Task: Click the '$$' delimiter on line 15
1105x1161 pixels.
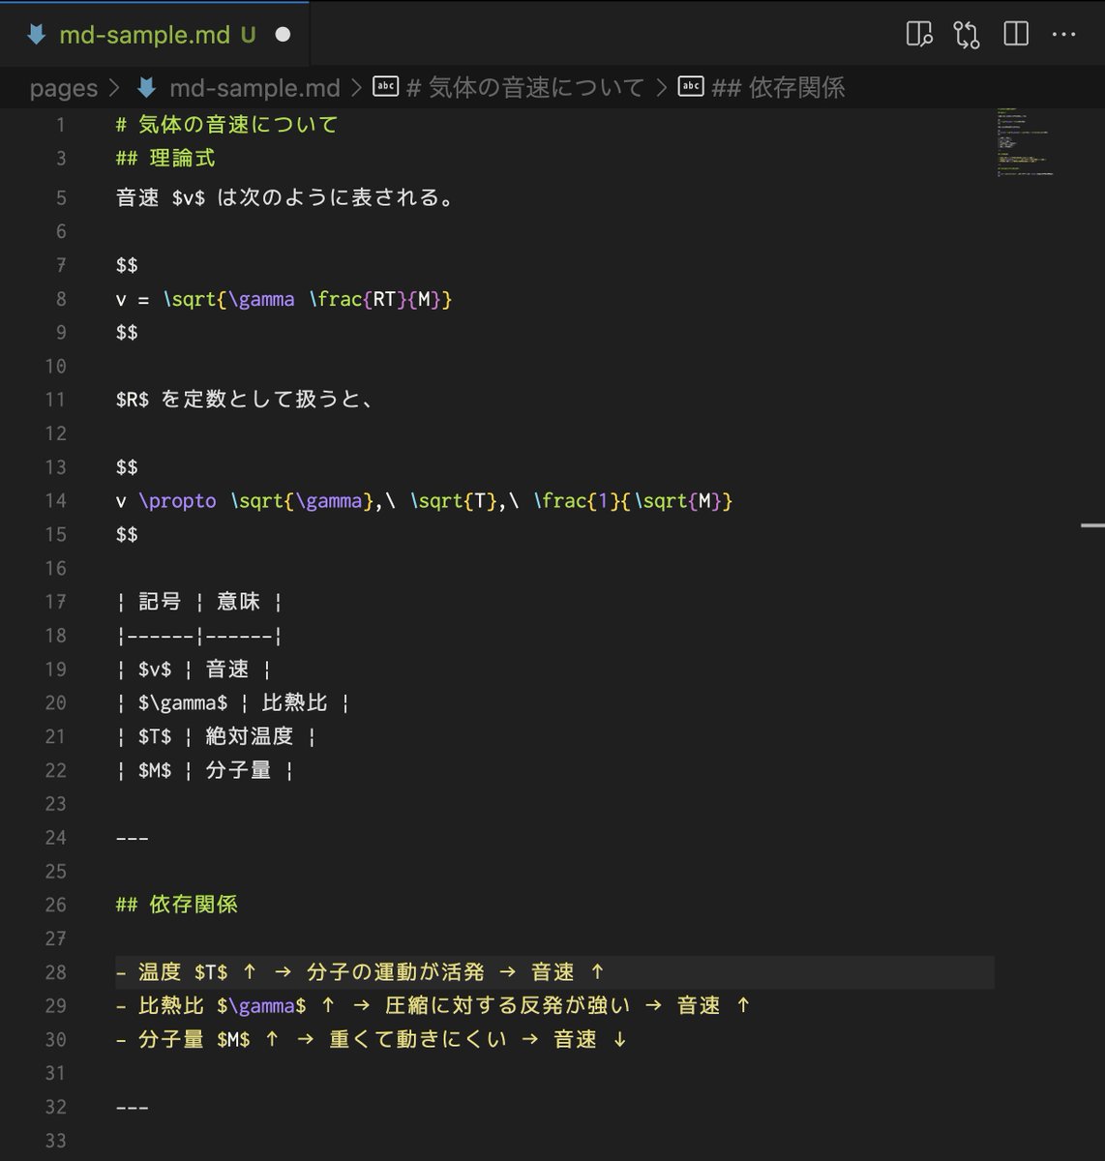Action: (x=127, y=535)
